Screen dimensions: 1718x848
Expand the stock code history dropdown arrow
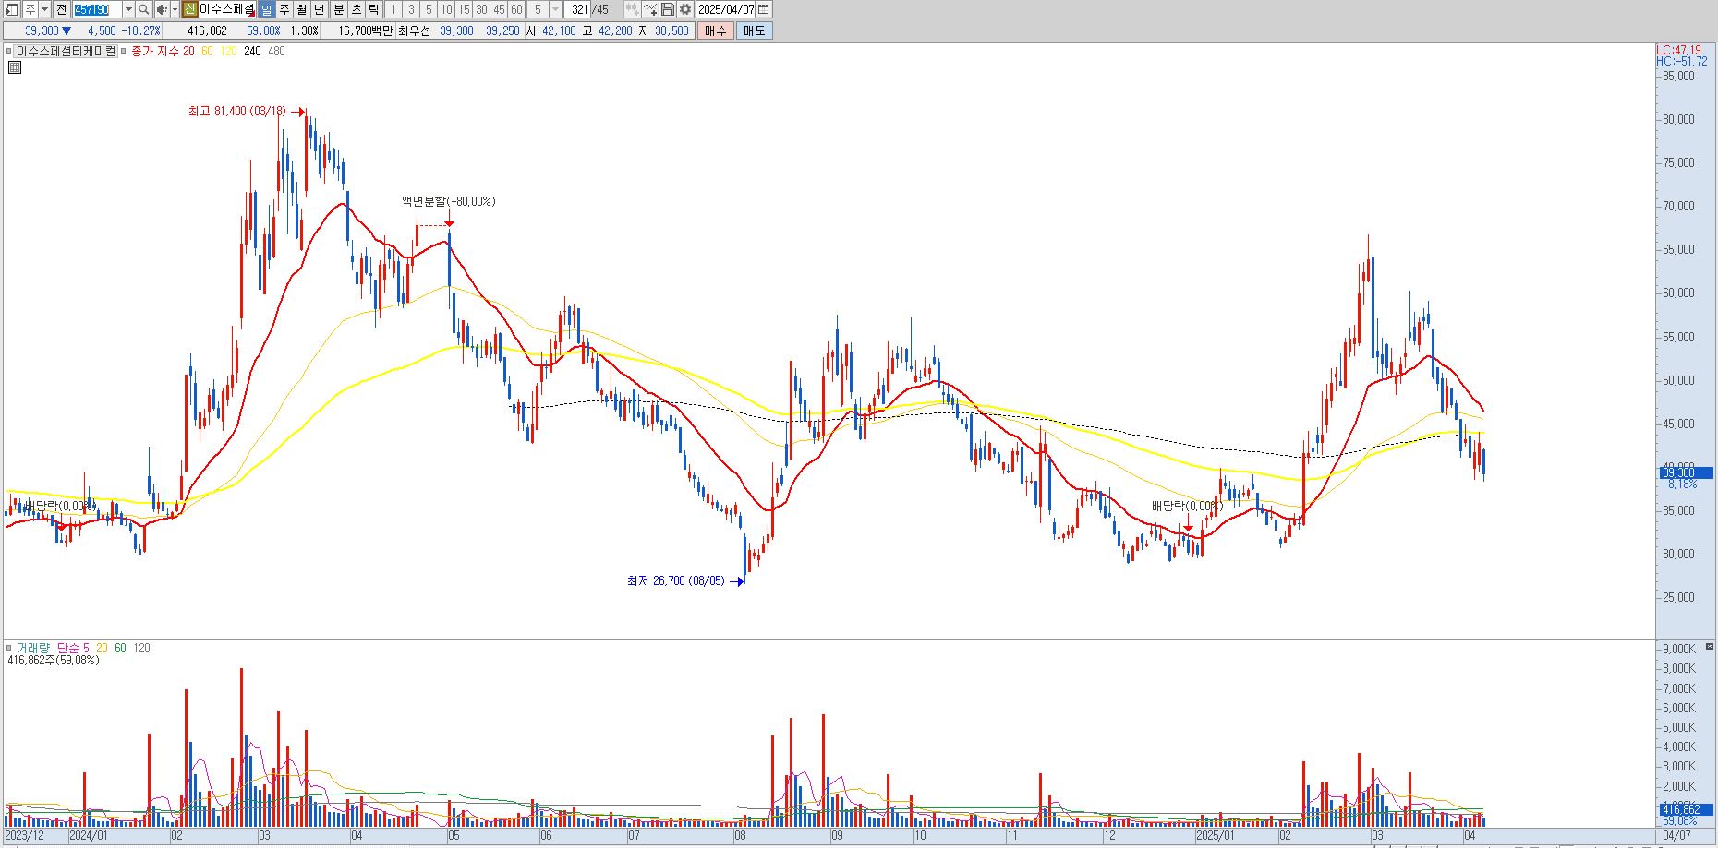pos(128,9)
